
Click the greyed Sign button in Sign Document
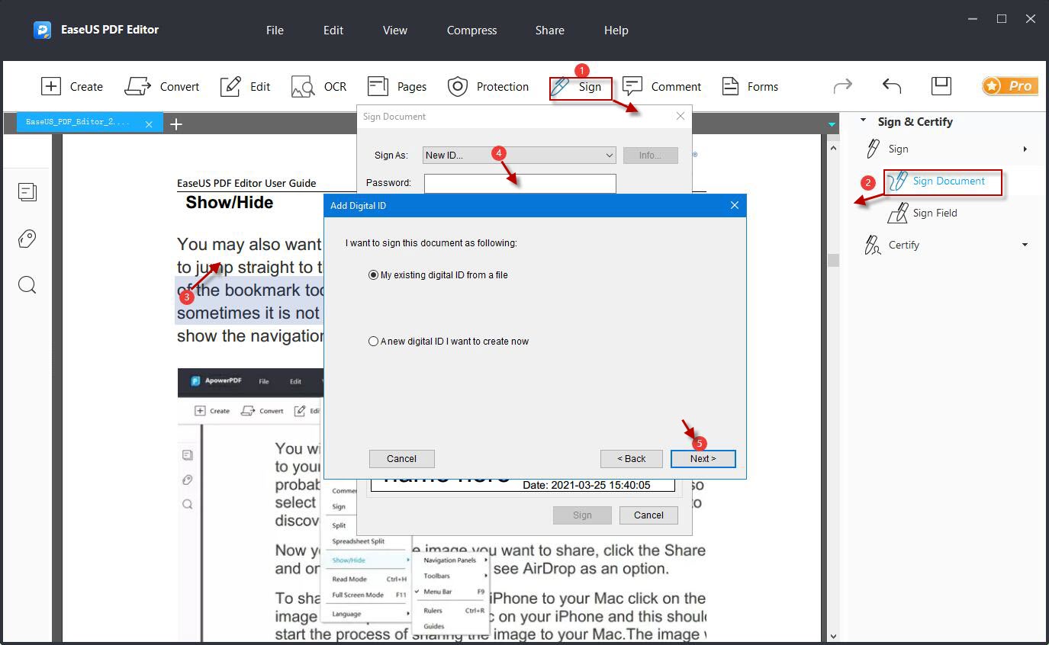coord(582,515)
